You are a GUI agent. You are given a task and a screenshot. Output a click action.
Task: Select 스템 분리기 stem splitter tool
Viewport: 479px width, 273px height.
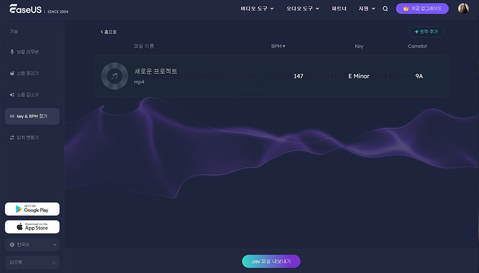coord(28,73)
